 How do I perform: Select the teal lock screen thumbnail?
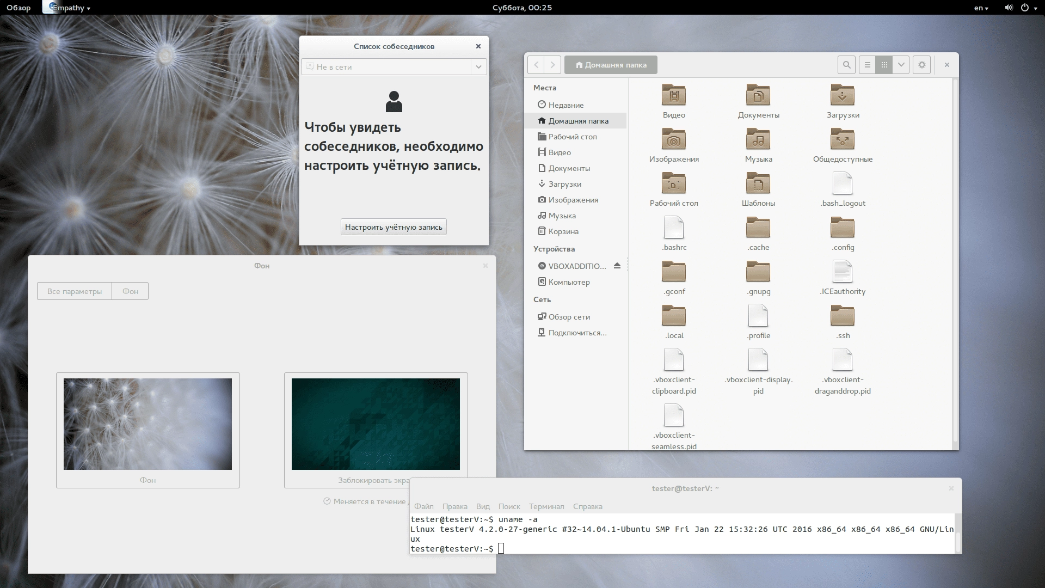(x=376, y=424)
